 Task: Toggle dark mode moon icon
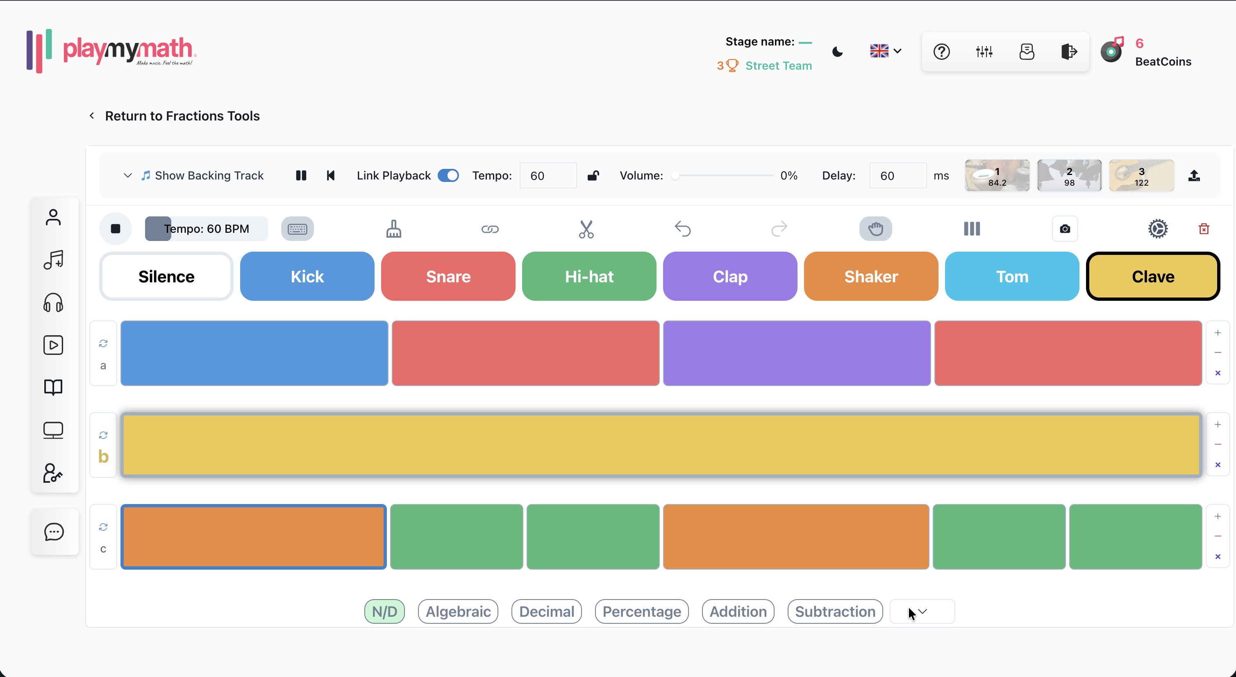point(838,51)
